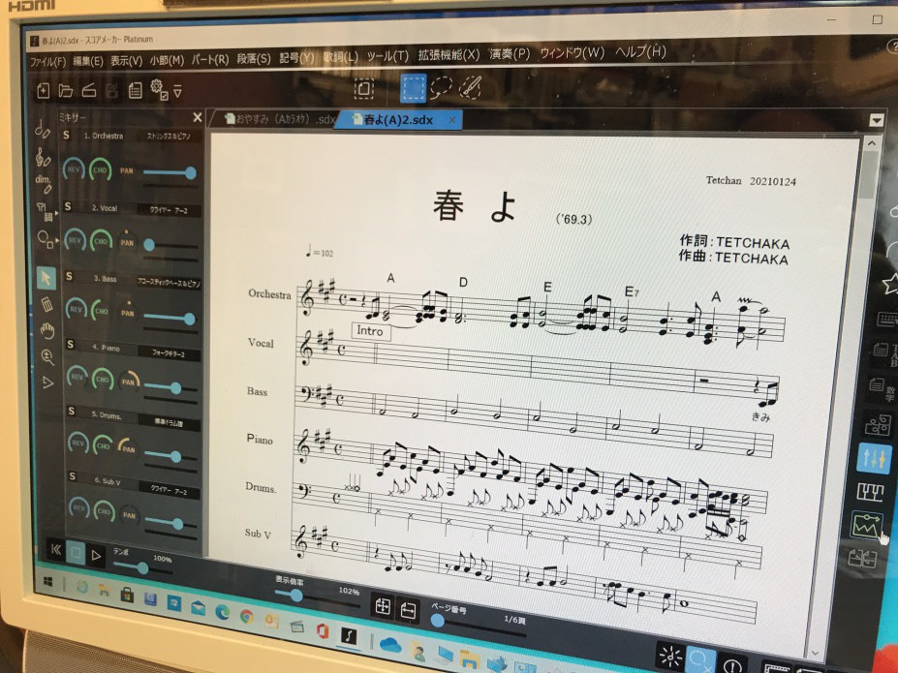Screen dimensions: 898x673
Task: Open Drums instrument dropdown 標準ドラム譜
Action: coord(169,423)
